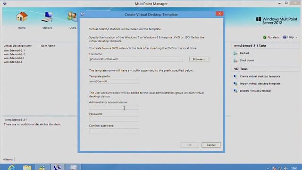This screenshot has width=302, height=170.
Task: Click the Help question mark icon
Action: pyautogui.click(x=285, y=37)
